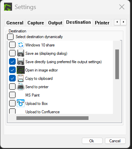
Task: Click the 'Upload to Confluence' label
Action: [42, 112]
